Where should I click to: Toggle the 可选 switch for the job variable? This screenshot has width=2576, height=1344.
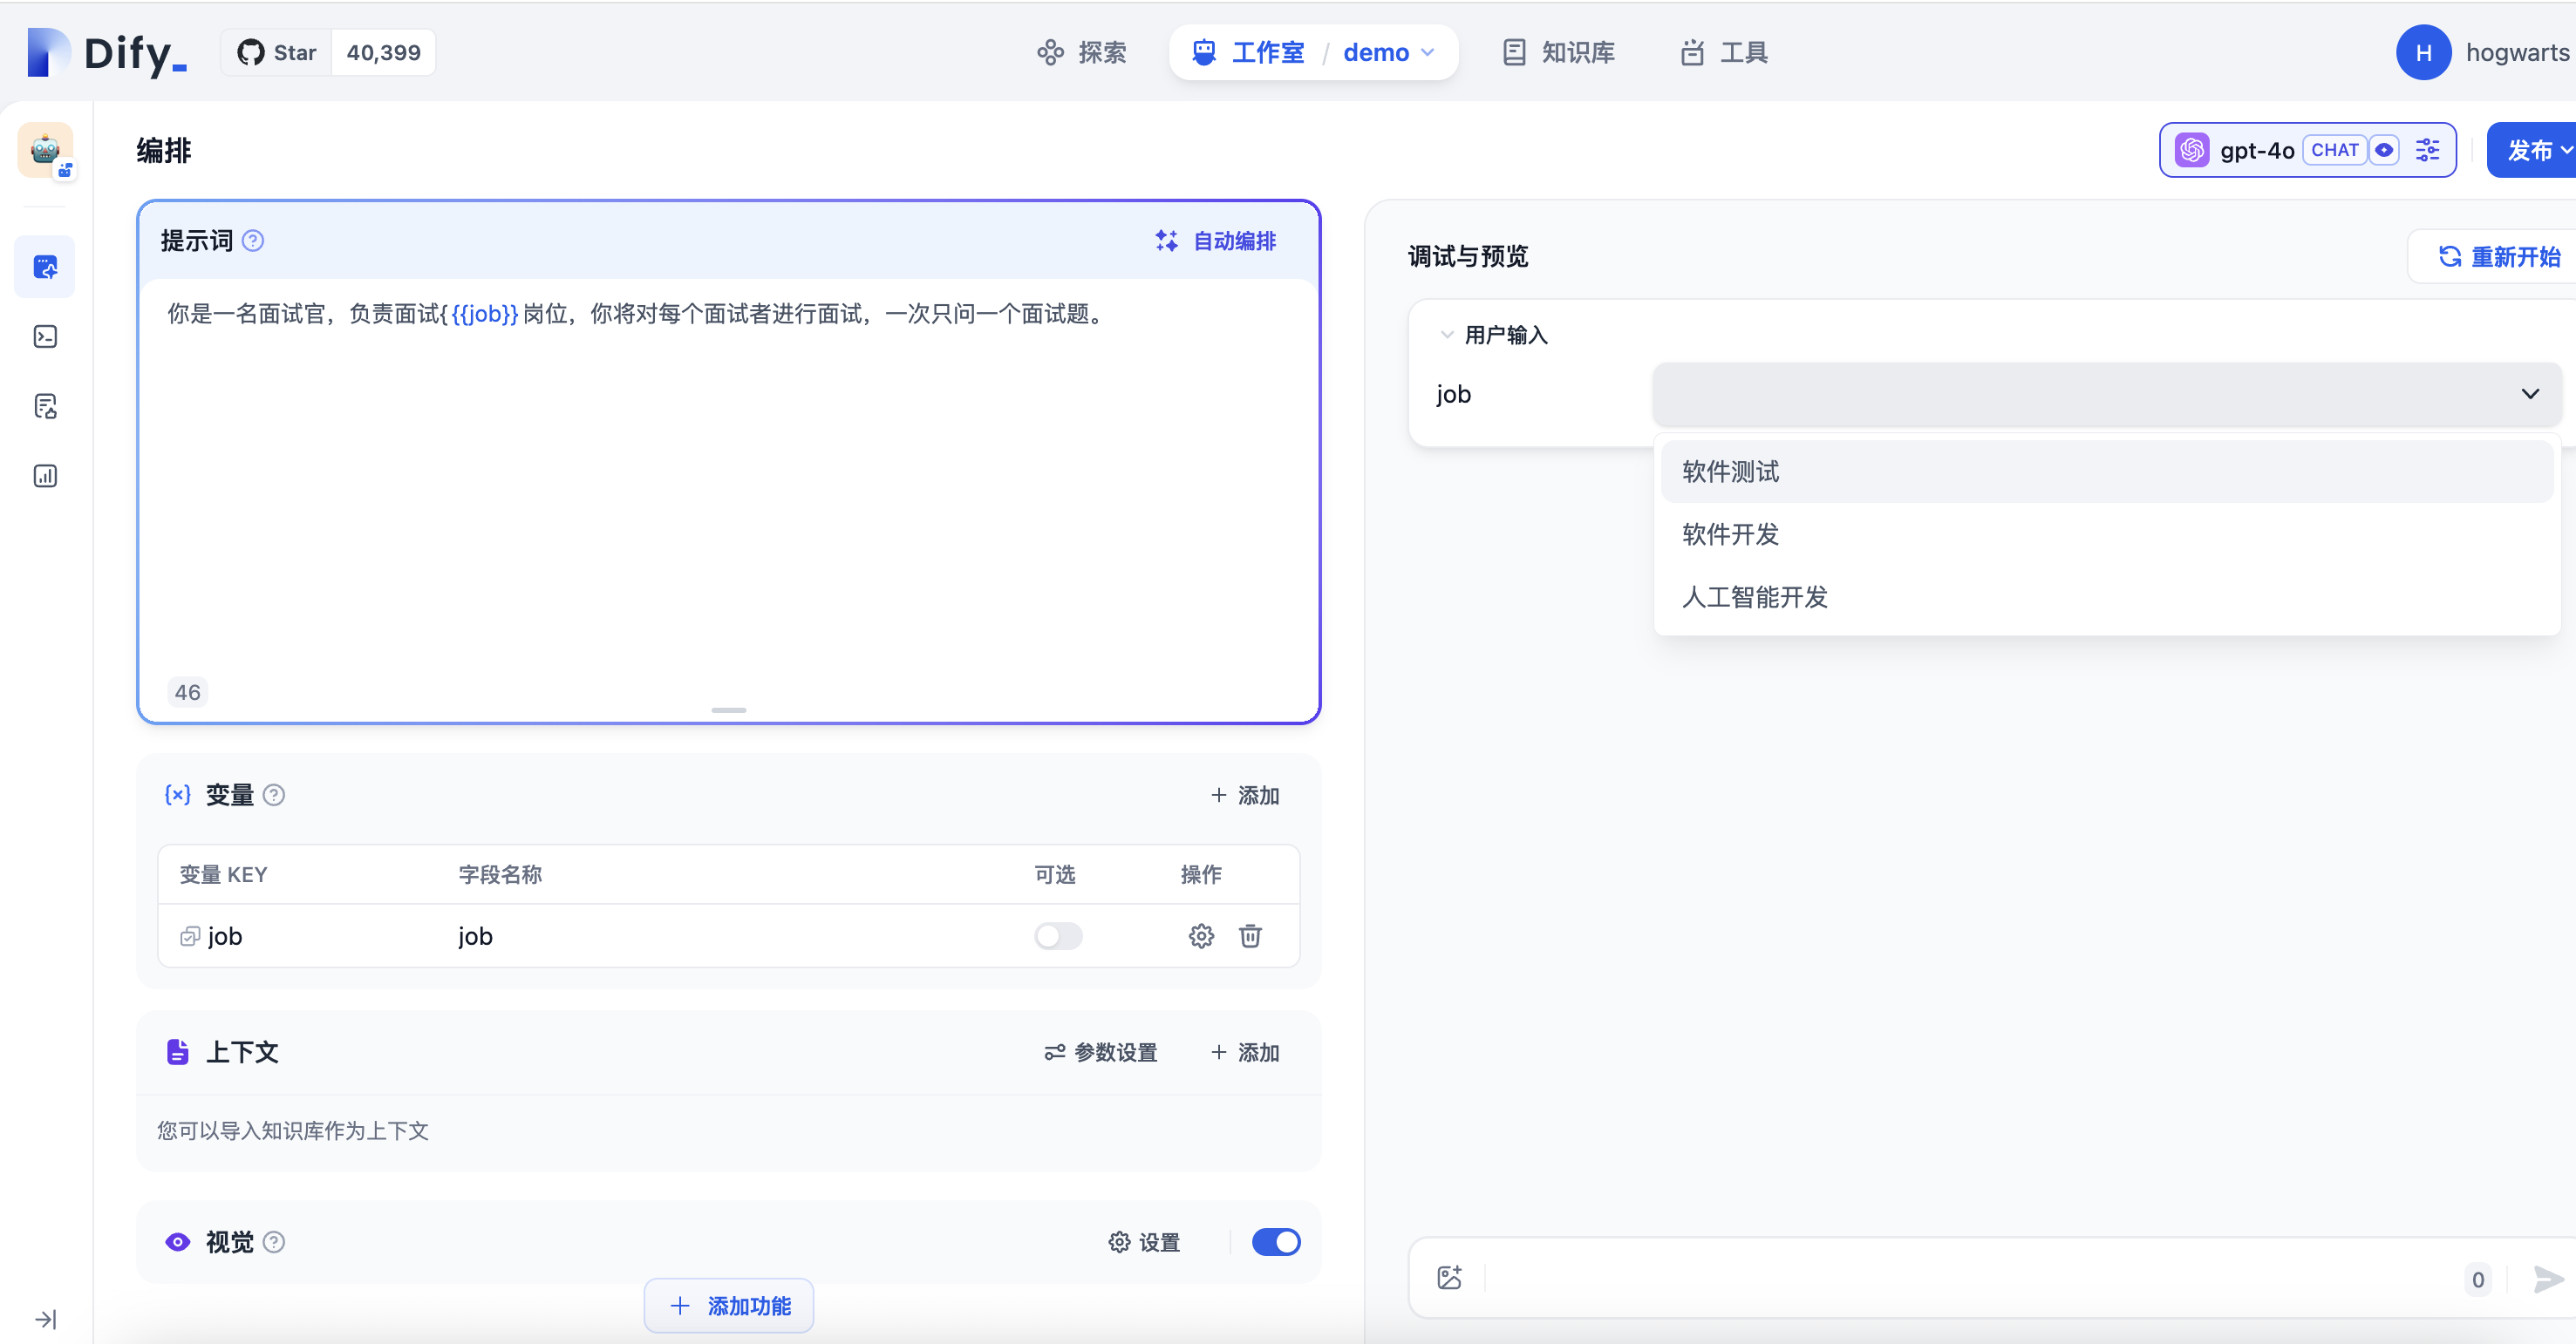tap(1057, 936)
